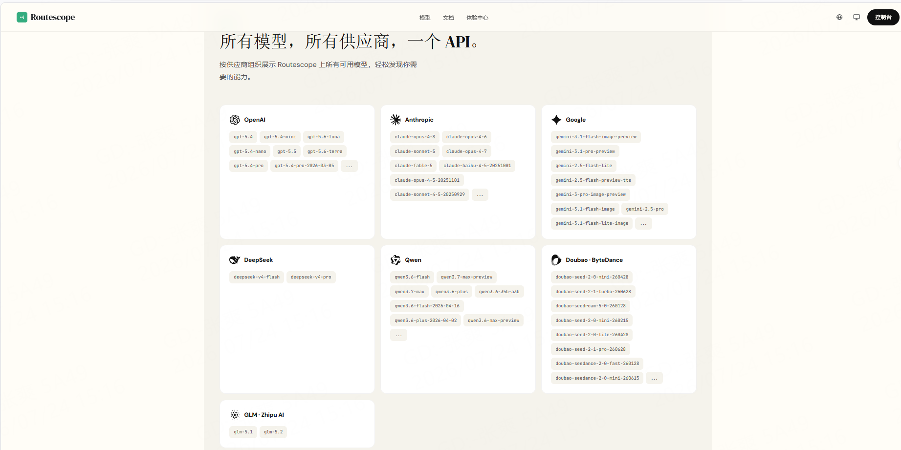Click the GLM Zhipu AI icon
Image resolution: width=901 pixels, height=450 pixels.
tap(235, 415)
